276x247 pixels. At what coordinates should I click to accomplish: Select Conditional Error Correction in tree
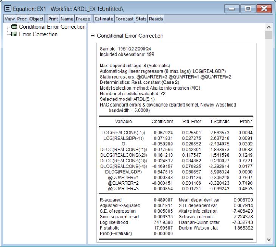pyautogui.click(x=53, y=27)
